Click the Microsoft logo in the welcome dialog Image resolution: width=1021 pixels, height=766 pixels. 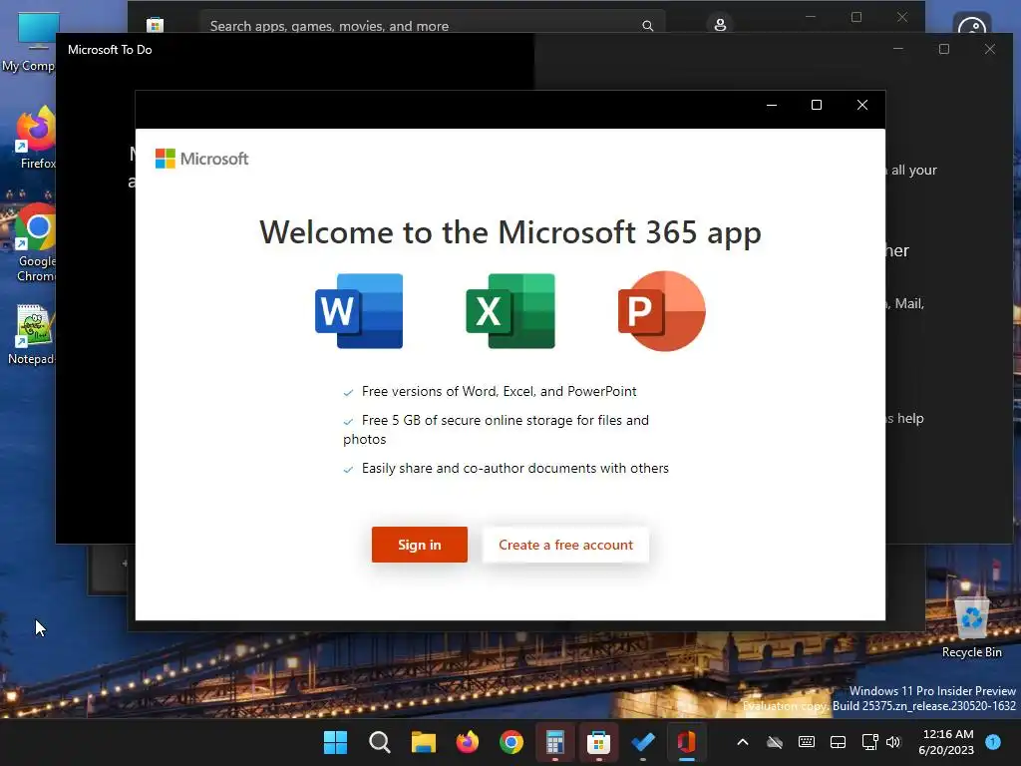point(201,159)
